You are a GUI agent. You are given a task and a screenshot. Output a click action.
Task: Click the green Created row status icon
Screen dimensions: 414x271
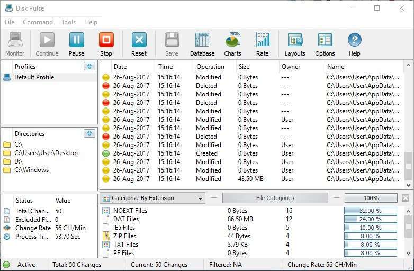coord(105,153)
